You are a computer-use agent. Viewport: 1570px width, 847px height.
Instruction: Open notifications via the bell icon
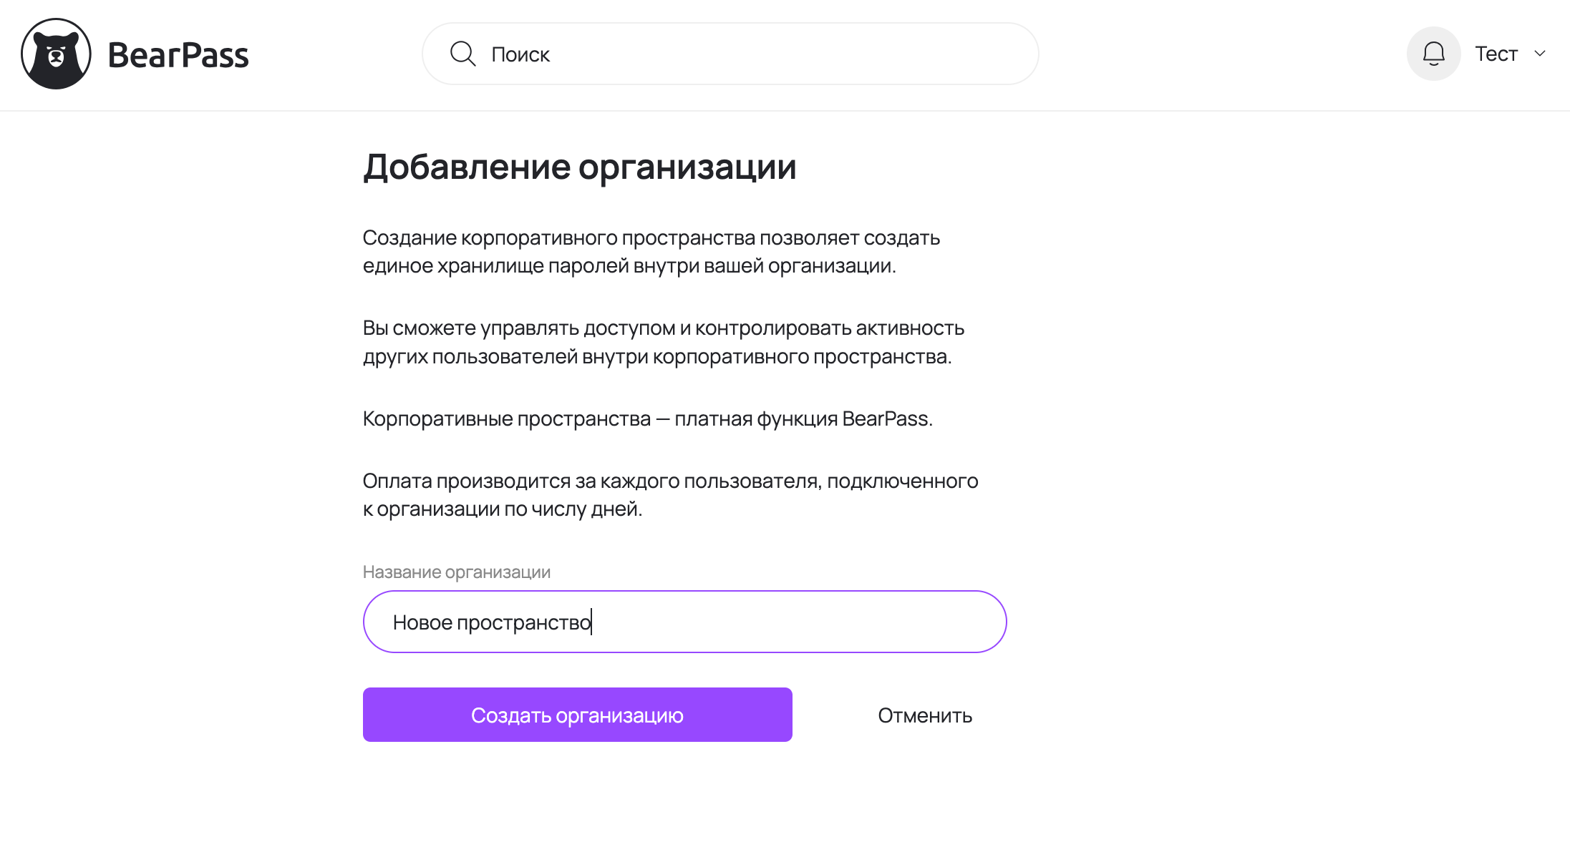[1433, 54]
